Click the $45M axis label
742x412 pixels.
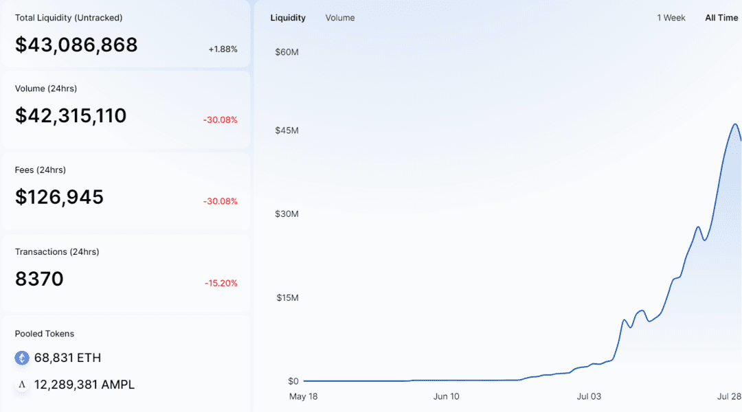(286, 130)
